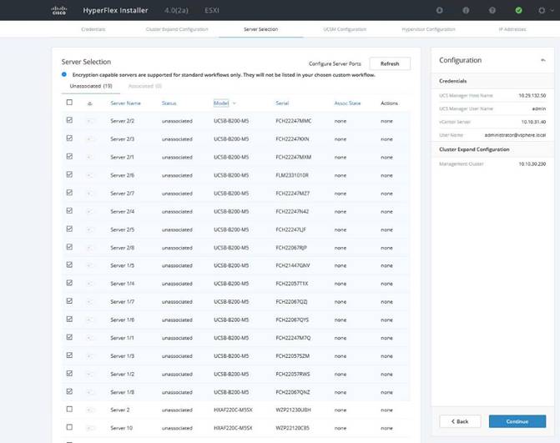
Task: Click the circular icon left of the info icon
Action: [440, 10]
